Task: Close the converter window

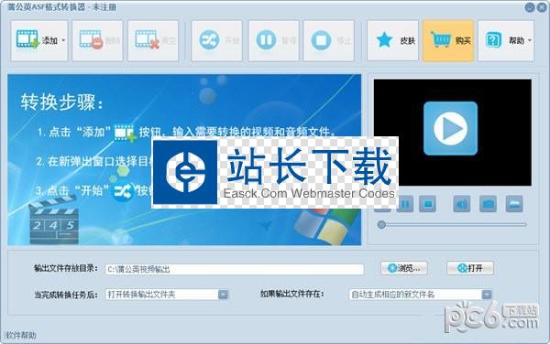Action: [542, 7]
